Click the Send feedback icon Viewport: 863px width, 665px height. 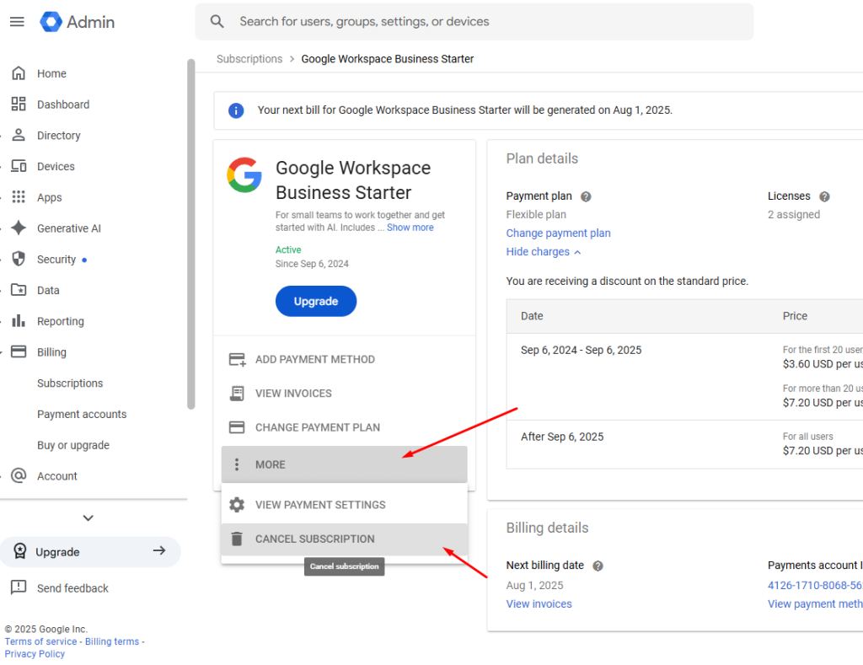19,587
